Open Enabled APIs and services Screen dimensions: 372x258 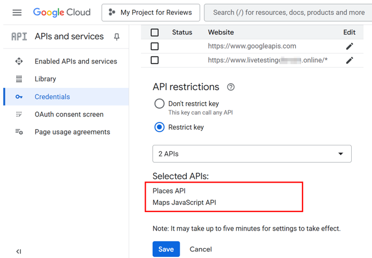coord(76,61)
